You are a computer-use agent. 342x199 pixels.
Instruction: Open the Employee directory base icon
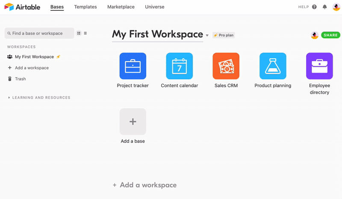(319, 66)
